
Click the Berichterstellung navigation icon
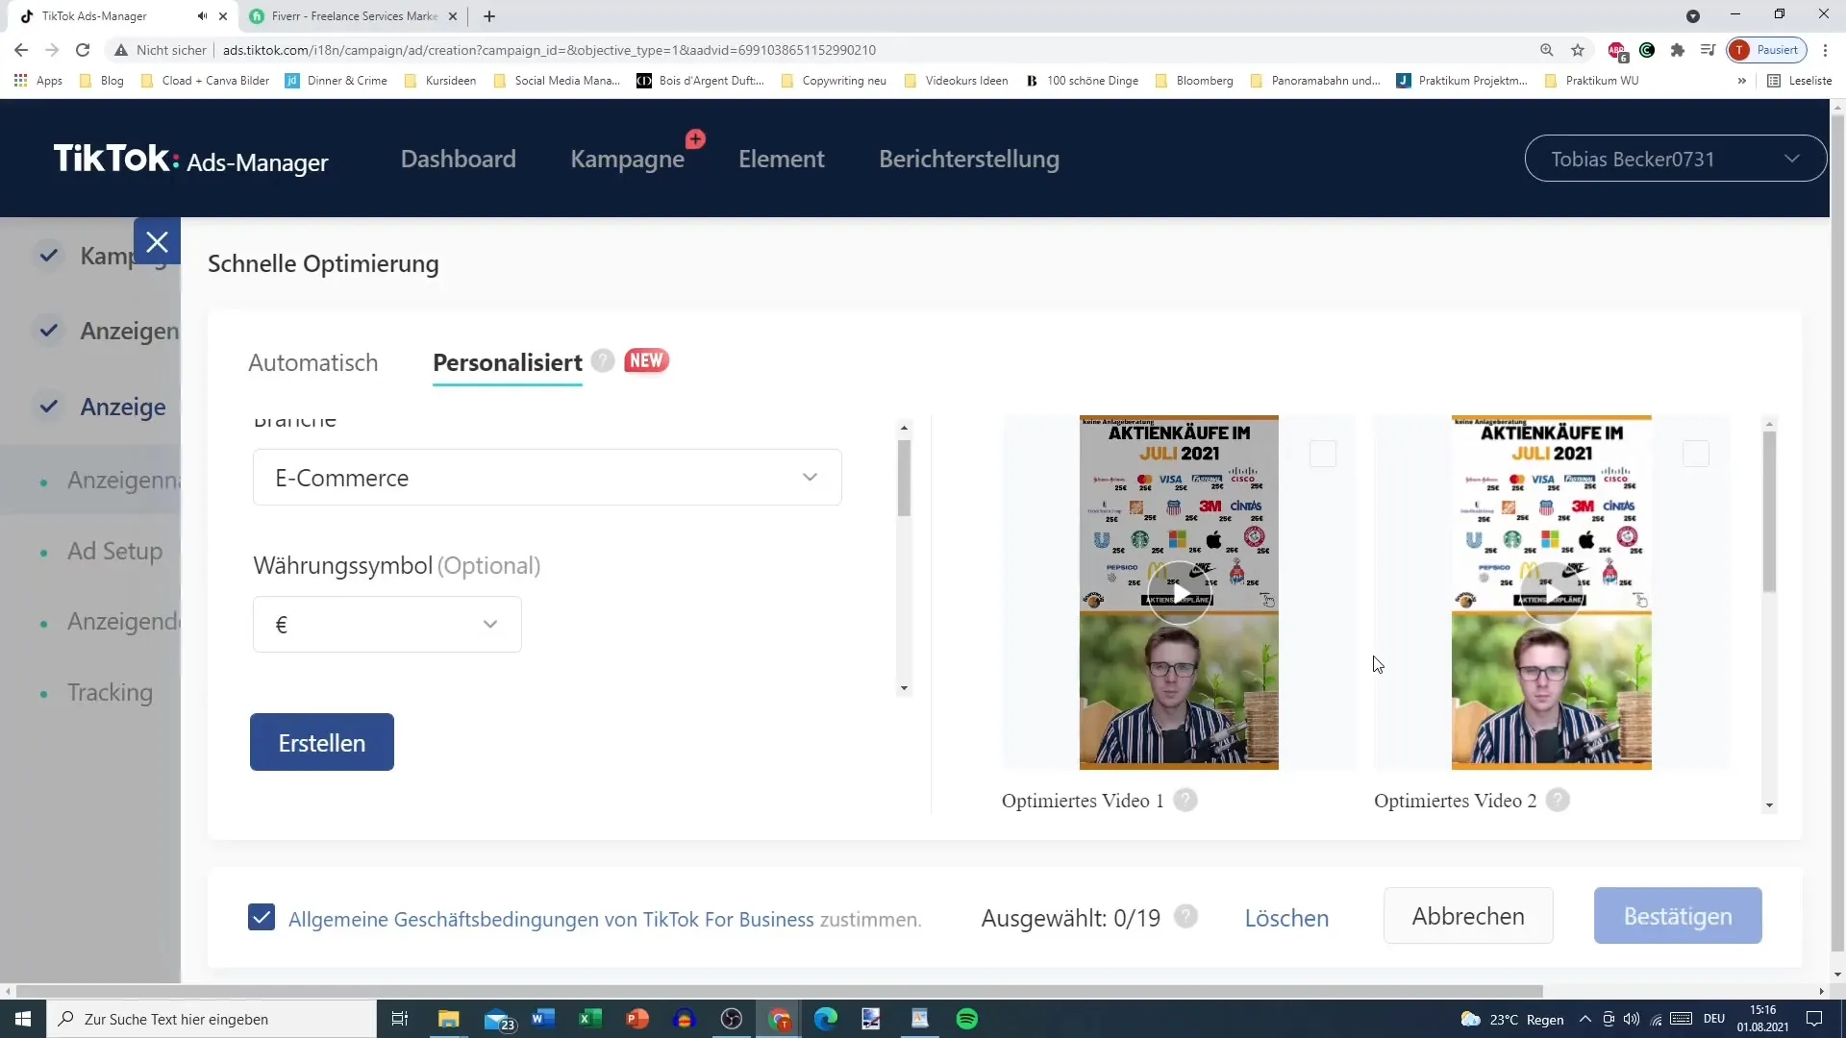pyautogui.click(x=967, y=158)
